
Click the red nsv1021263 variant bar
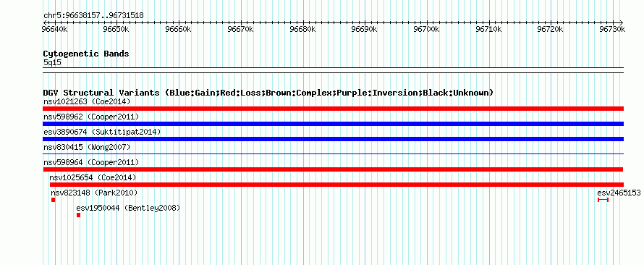pos(333,109)
